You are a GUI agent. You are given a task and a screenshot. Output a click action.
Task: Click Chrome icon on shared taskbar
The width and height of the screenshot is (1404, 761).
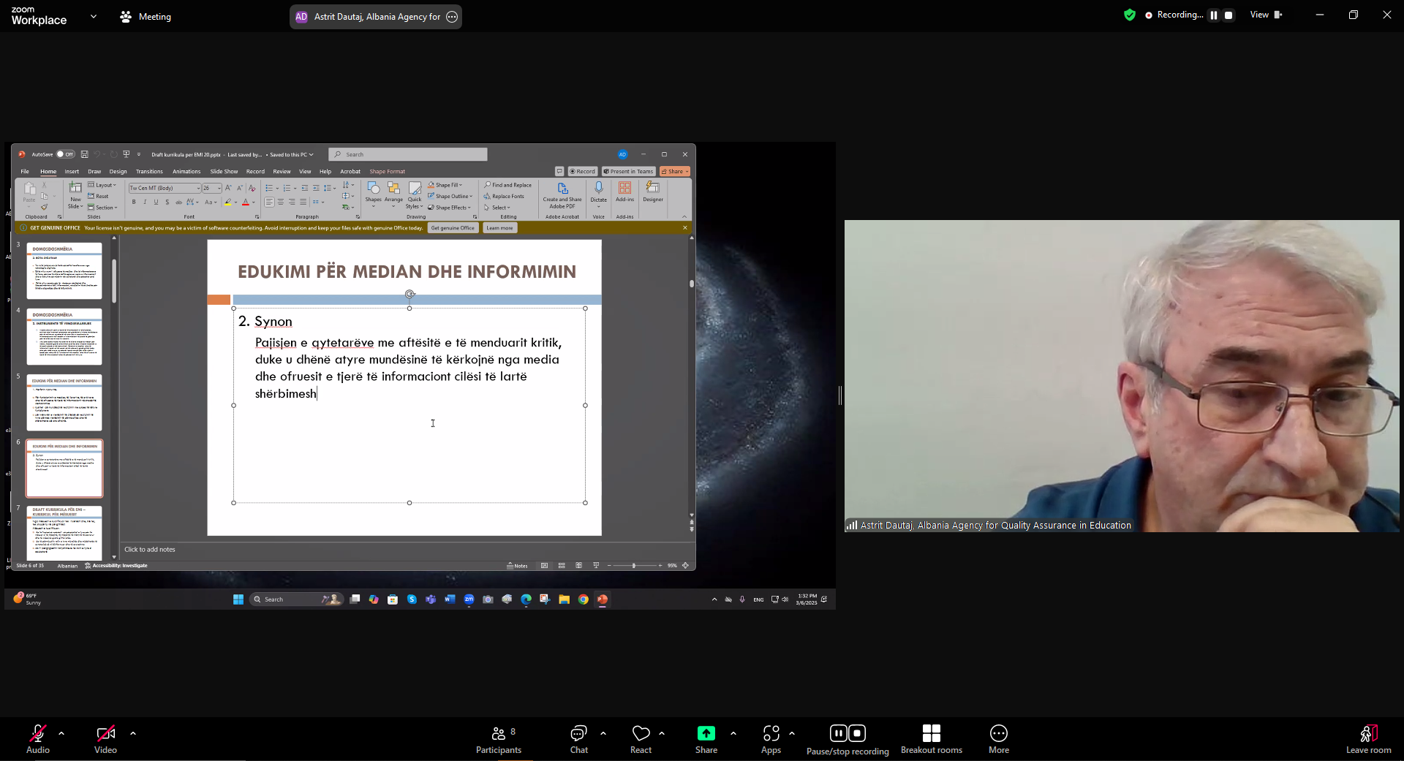pyautogui.click(x=584, y=599)
